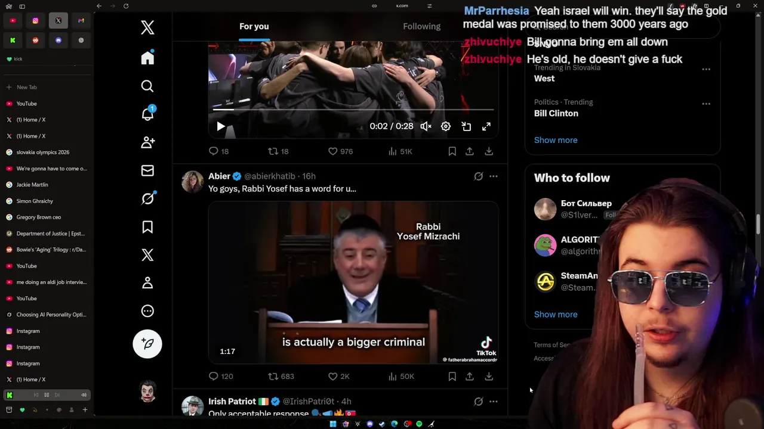Unmute the video with speaker icon
Image resolution: width=764 pixels, height=429 pixels.
point(426,126)
